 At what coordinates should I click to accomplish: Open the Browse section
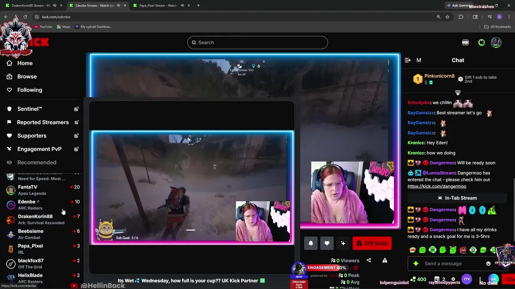[x=22, y=76]
